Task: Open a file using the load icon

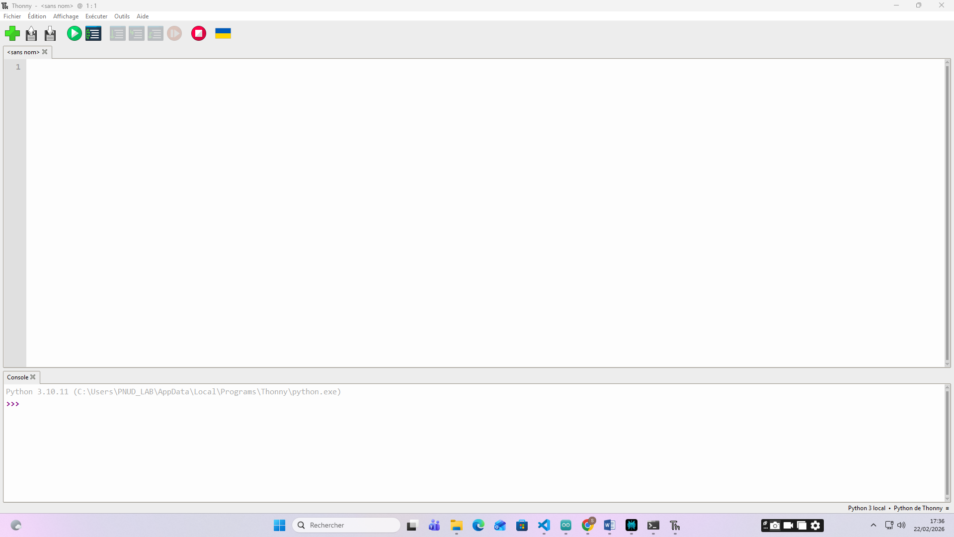Action: tap(31, 33)
